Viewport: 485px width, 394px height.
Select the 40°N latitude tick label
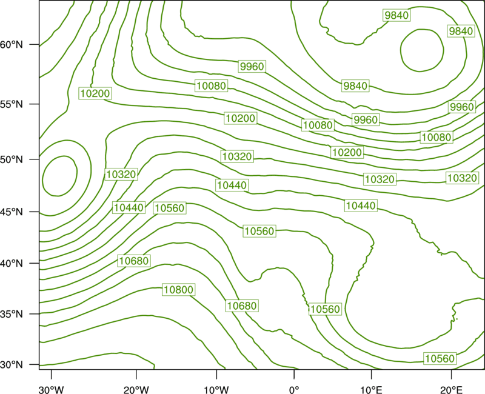12,264
